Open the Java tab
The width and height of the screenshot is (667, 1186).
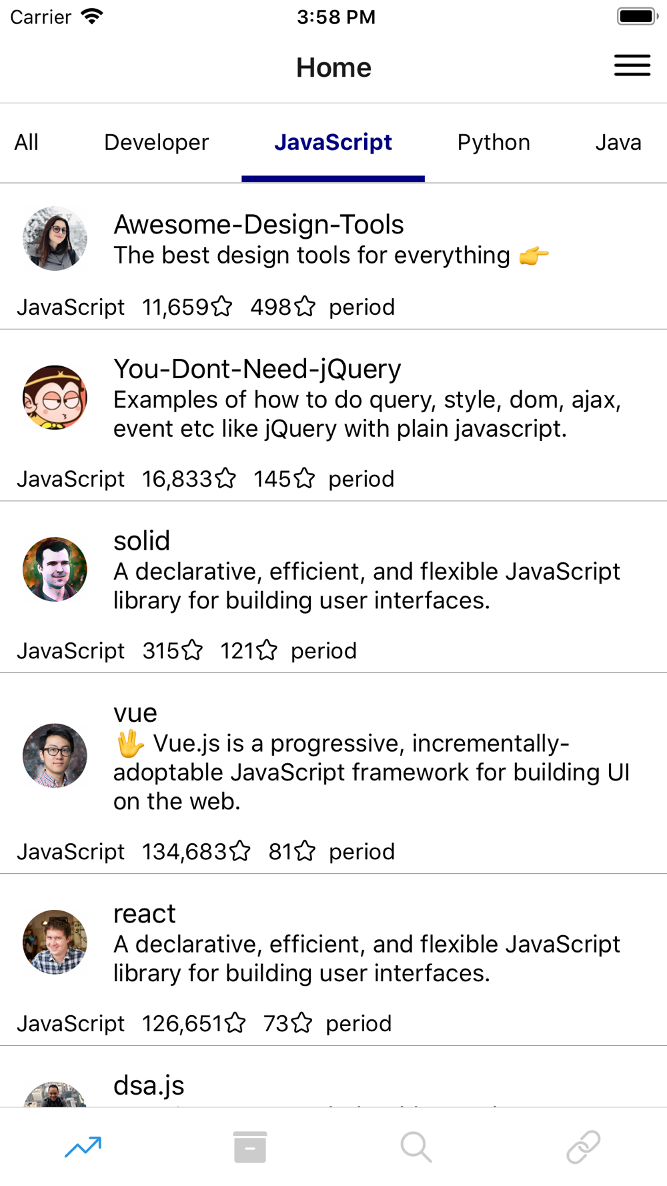(618, 143)
